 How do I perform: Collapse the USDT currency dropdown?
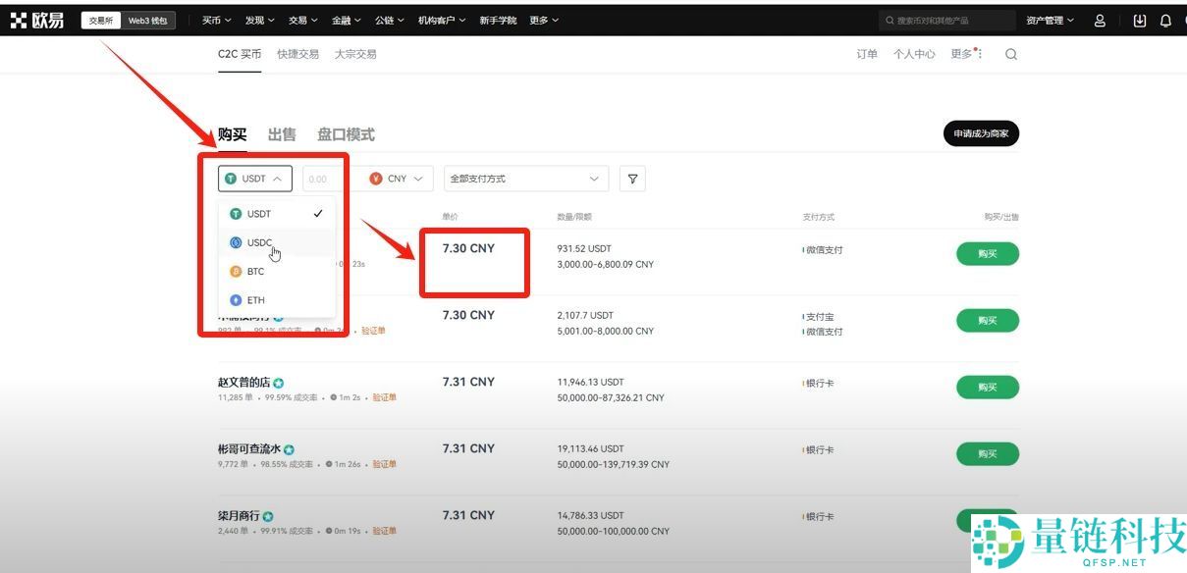click(254, 179)
